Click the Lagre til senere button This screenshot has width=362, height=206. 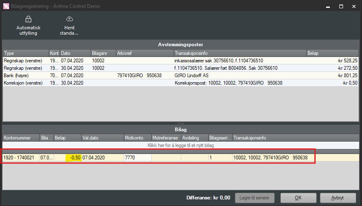255,198
